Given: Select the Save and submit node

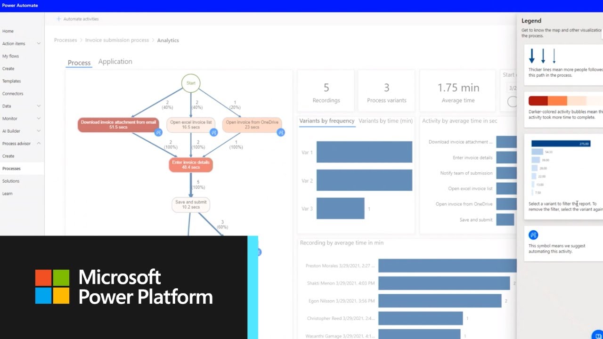Looking at the screenshot, I should (191, 205).
